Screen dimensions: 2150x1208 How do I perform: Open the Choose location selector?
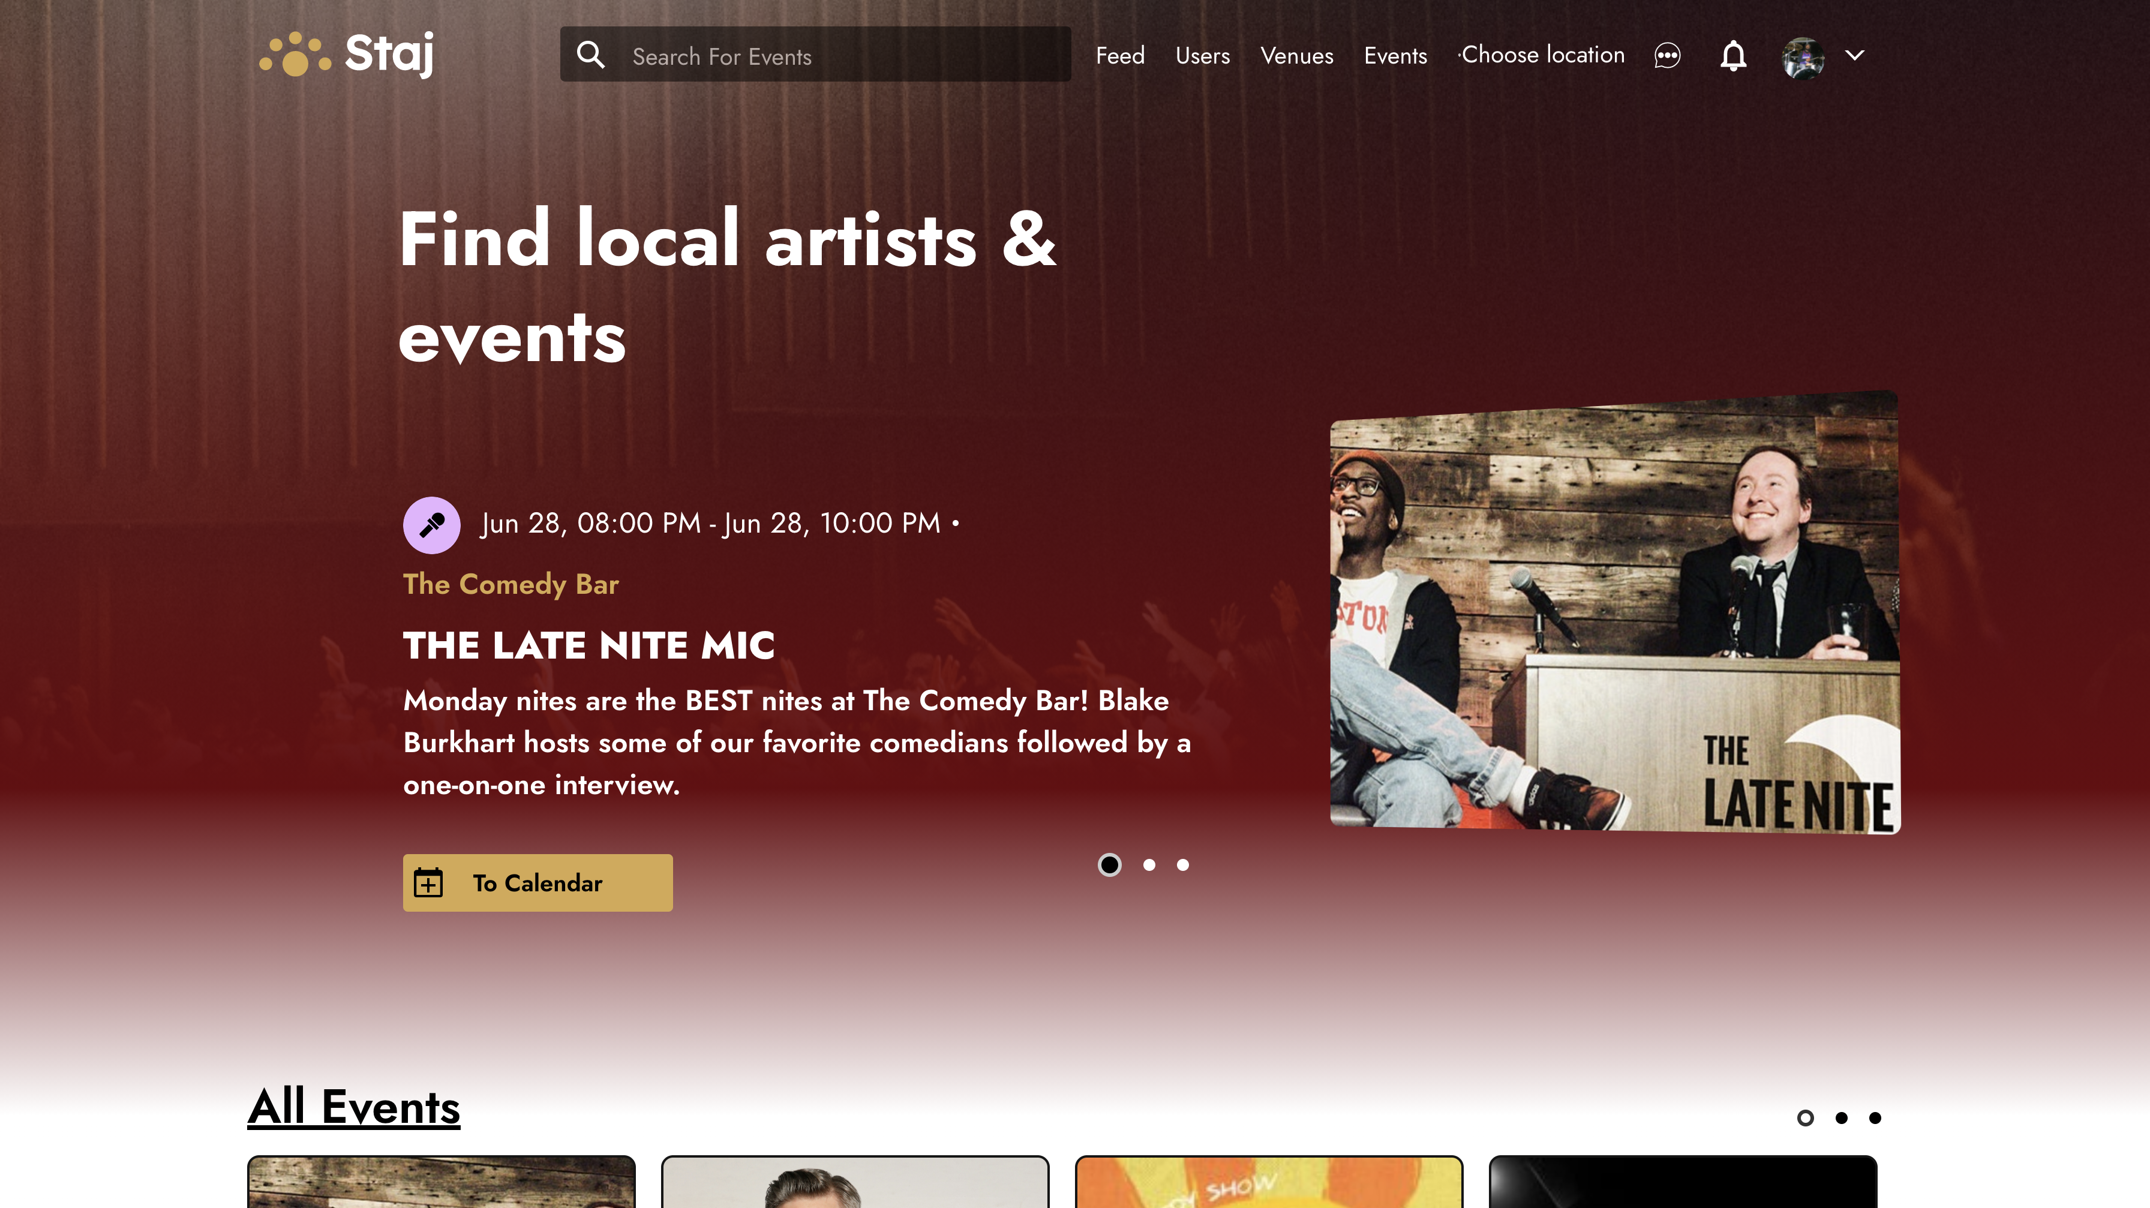point(1542,55)
